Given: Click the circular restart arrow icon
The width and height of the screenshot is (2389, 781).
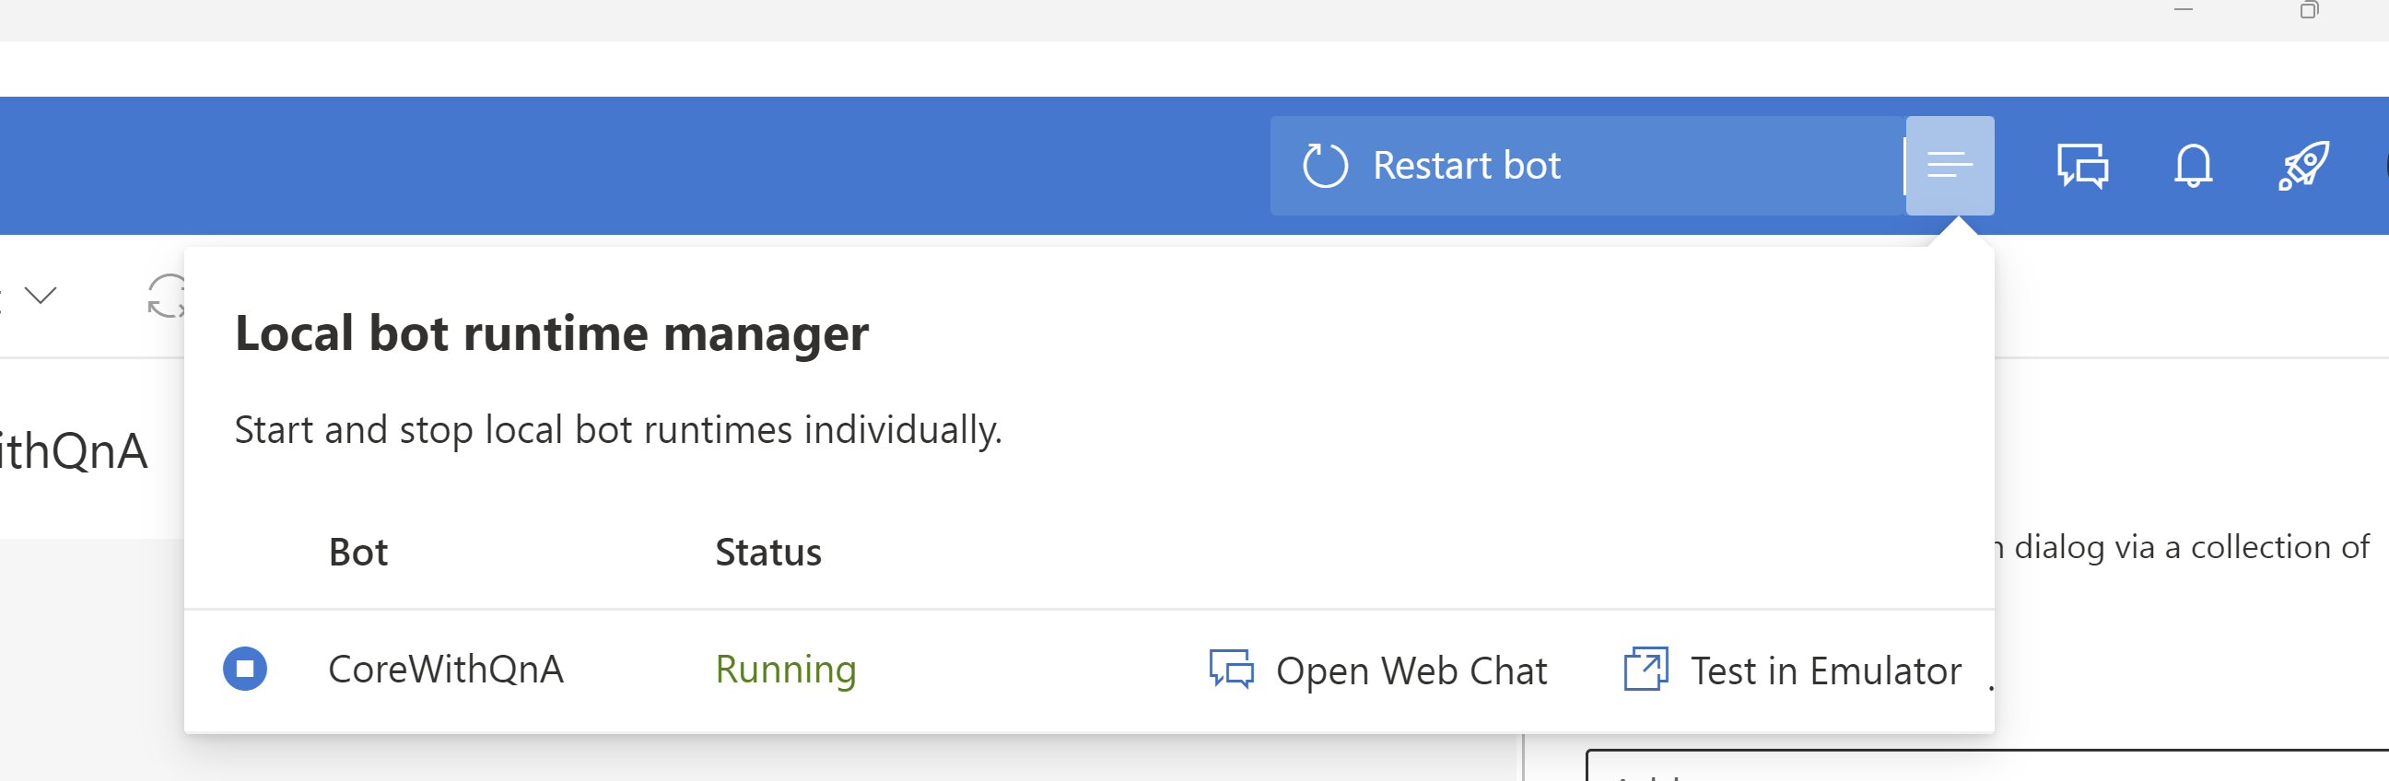Looking at the screenshot, I should [x=1324, y=164].
